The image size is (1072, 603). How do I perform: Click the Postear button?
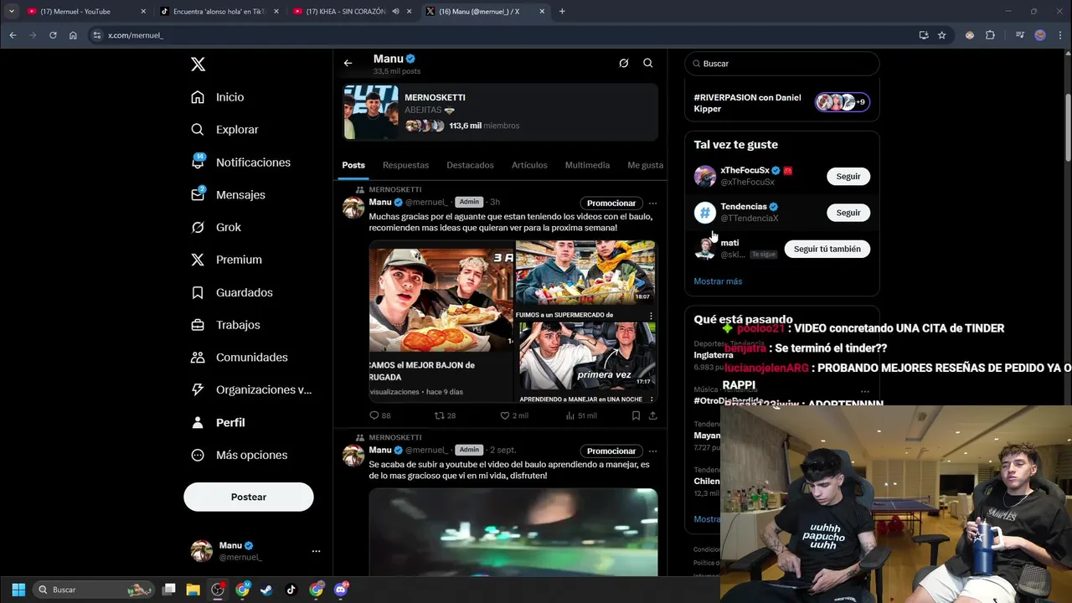(249, 497)
